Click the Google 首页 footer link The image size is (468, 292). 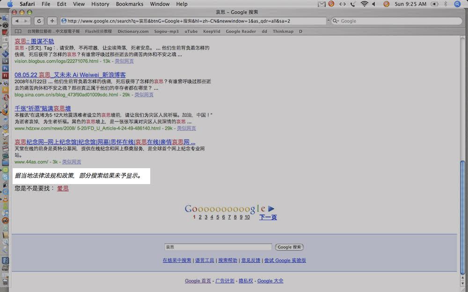tap(198, 281)
